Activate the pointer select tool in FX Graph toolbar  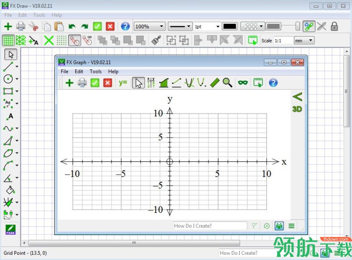138,83
